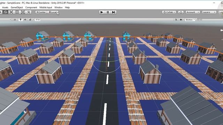Toggle the Local handle rotation button

pyautogui.click(x=53, y=12)
